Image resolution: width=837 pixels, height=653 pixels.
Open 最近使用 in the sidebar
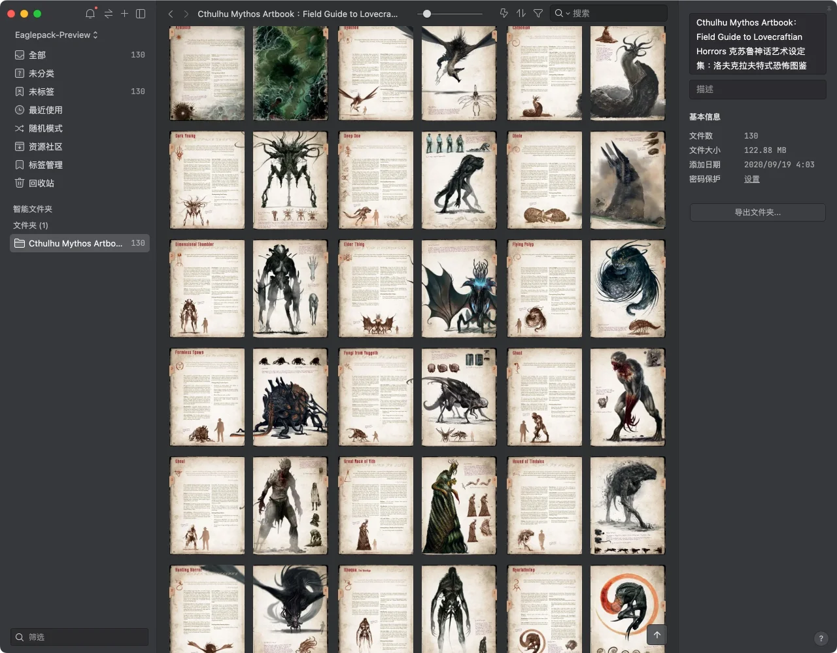[80, 110]
